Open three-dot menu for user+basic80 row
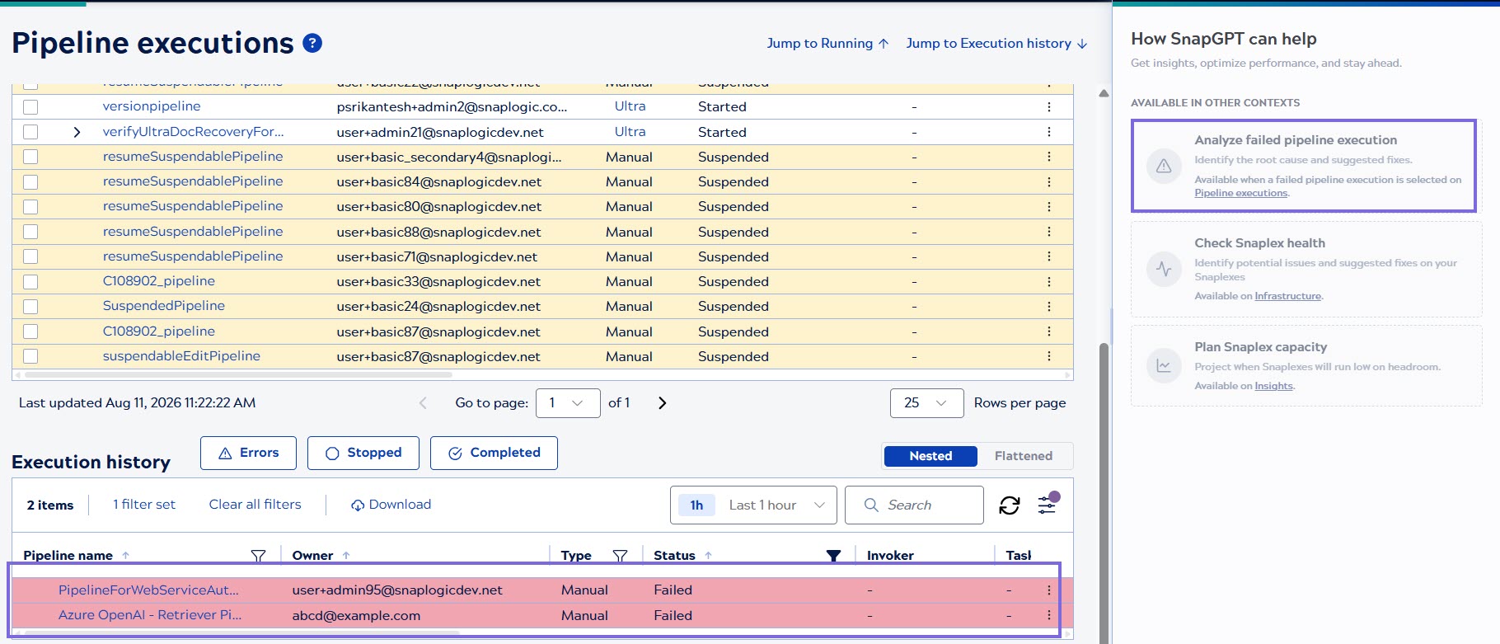 point(1048,206)
